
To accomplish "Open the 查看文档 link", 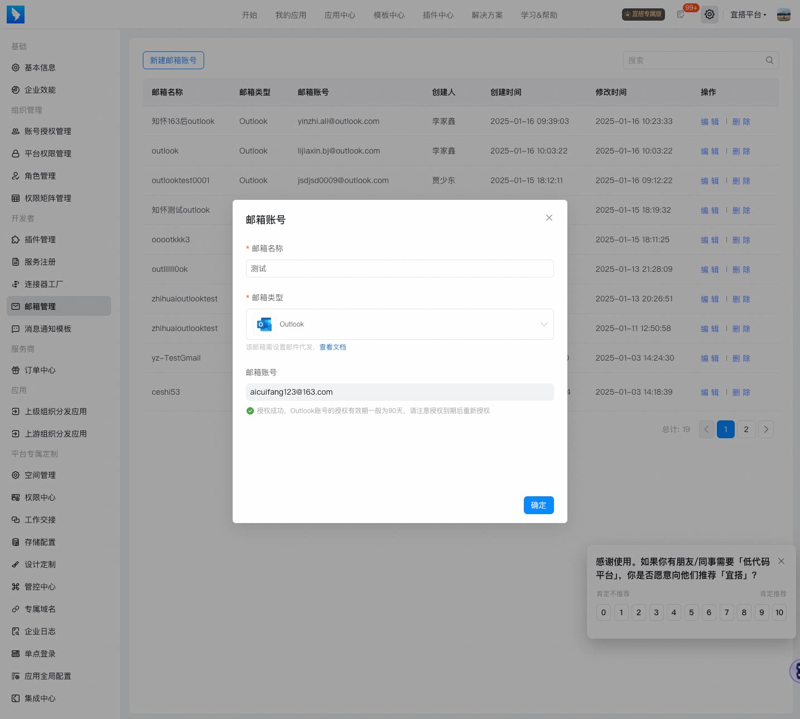I will click(332, 347).
